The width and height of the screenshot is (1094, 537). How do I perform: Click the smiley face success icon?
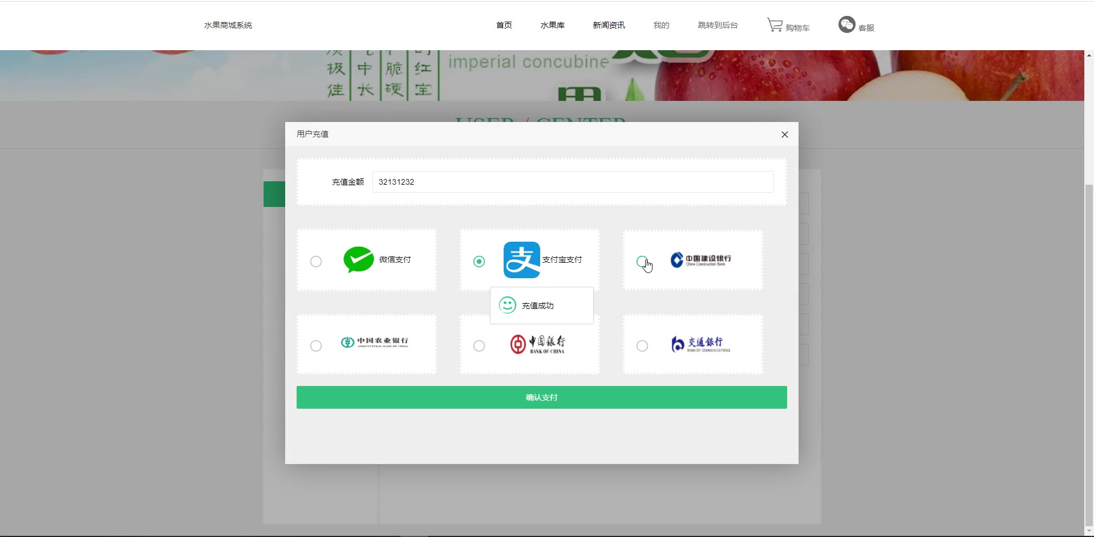507,305
